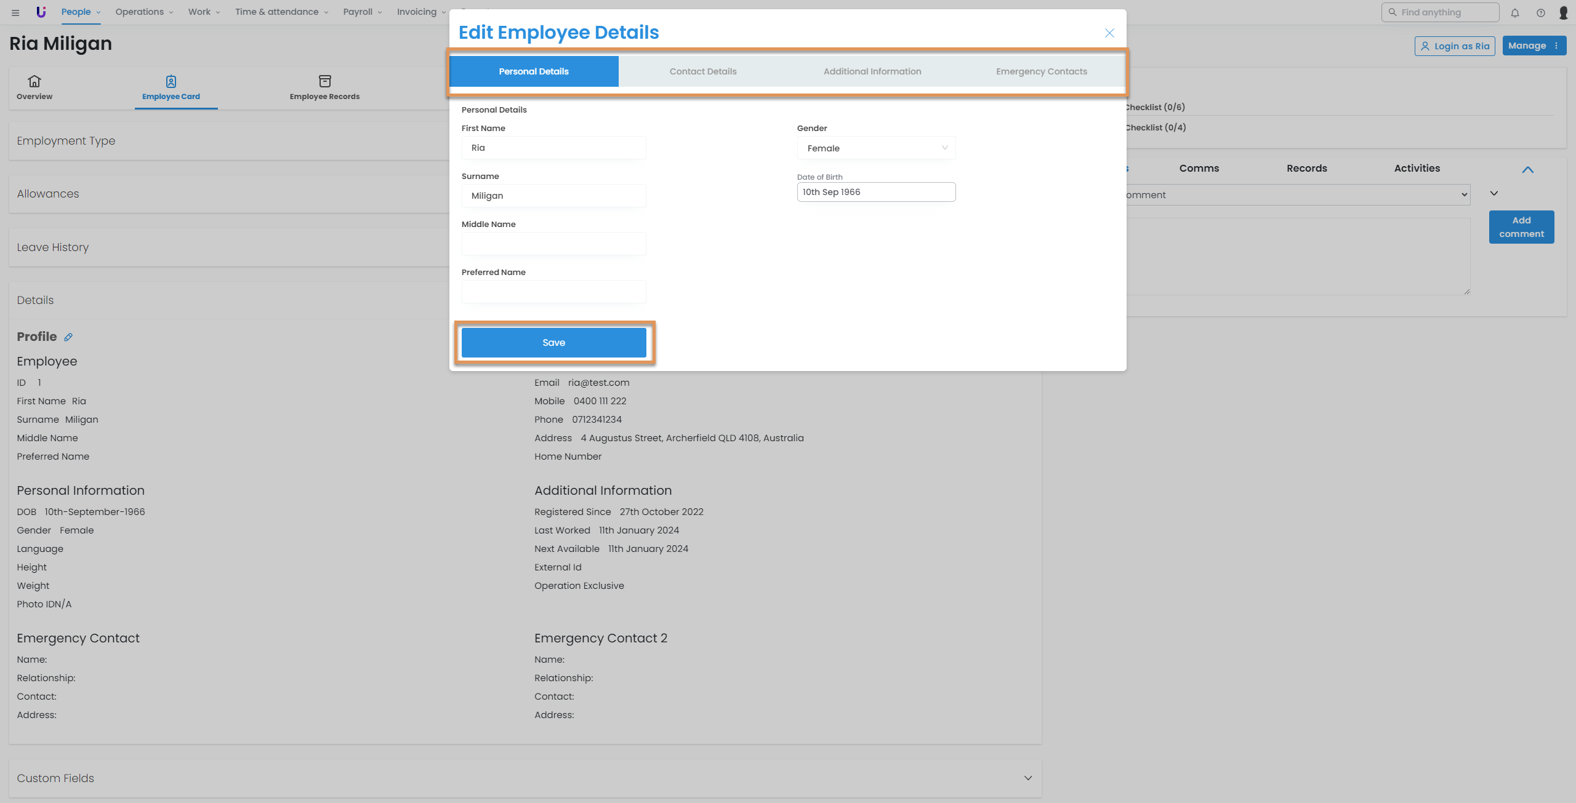Open the Employee Records archive icon
1576x803 pixels.
click(x=324, y=81)
